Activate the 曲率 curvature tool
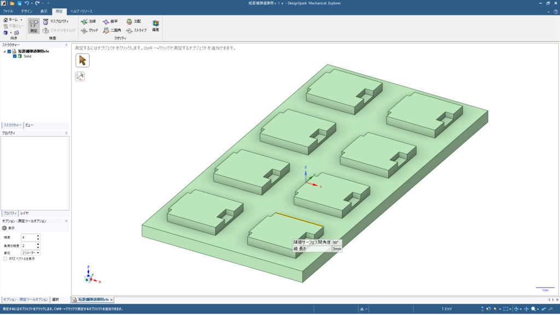This screenshot has width=560, height=315. [110, 21]
